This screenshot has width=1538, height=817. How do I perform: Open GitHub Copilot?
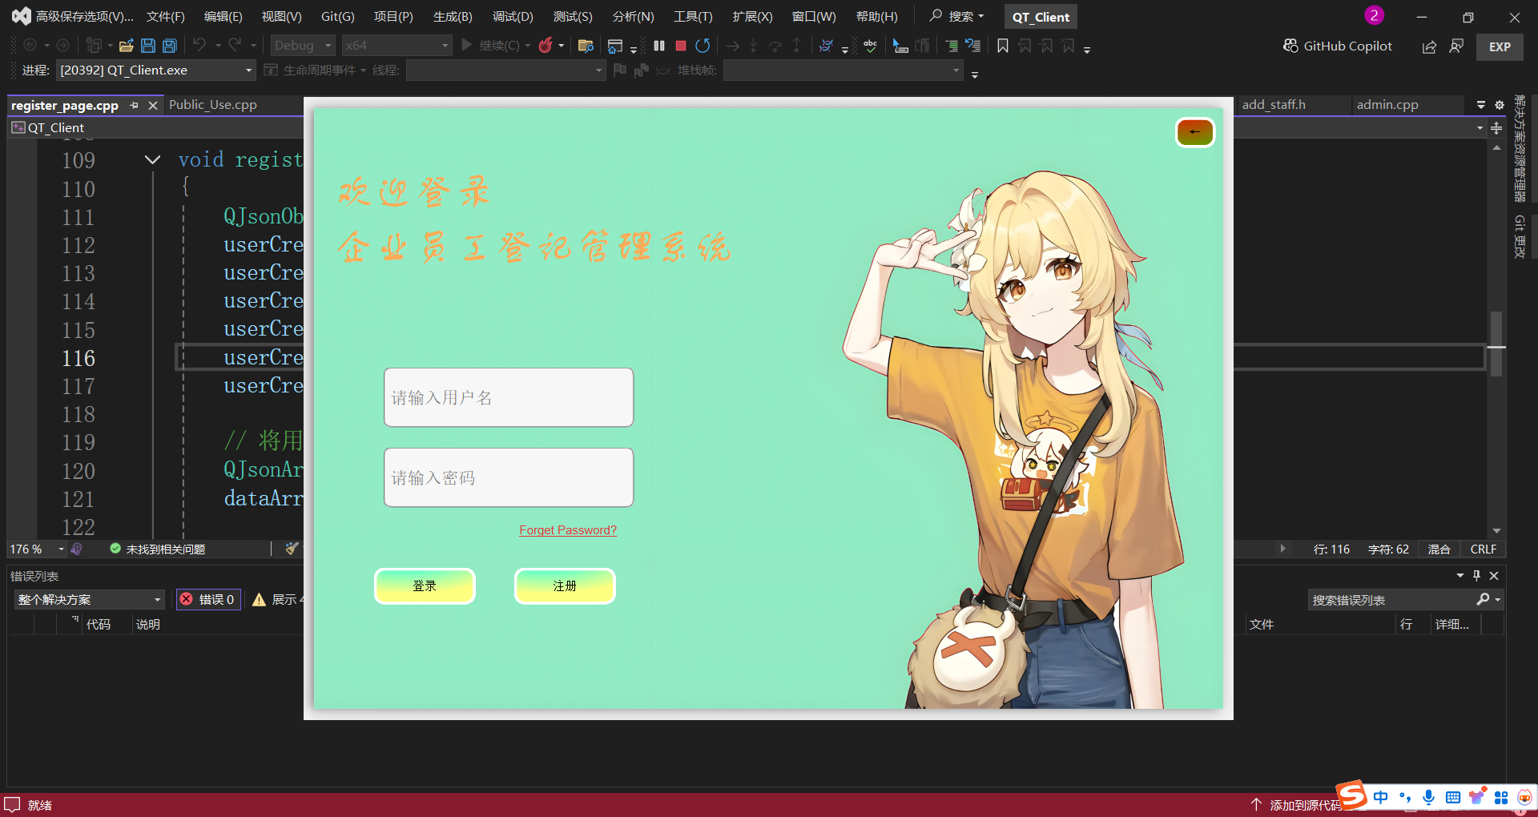[1338, 46]
